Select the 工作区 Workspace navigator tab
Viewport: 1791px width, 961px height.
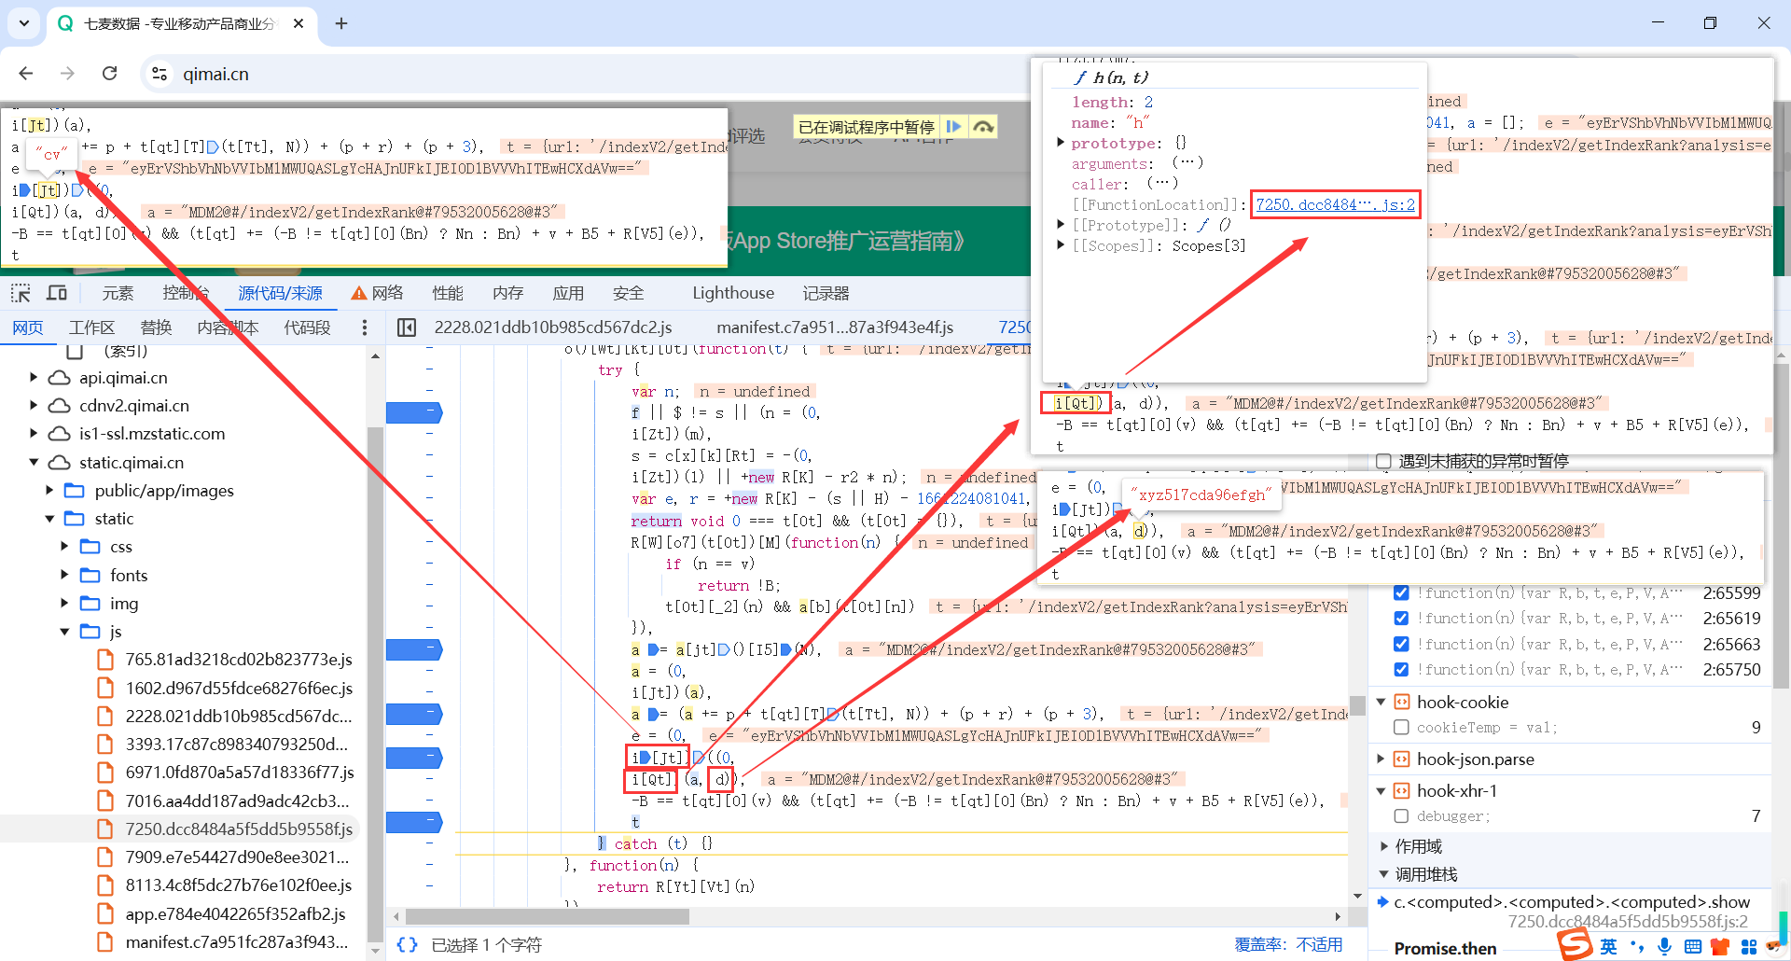(91, 327)
